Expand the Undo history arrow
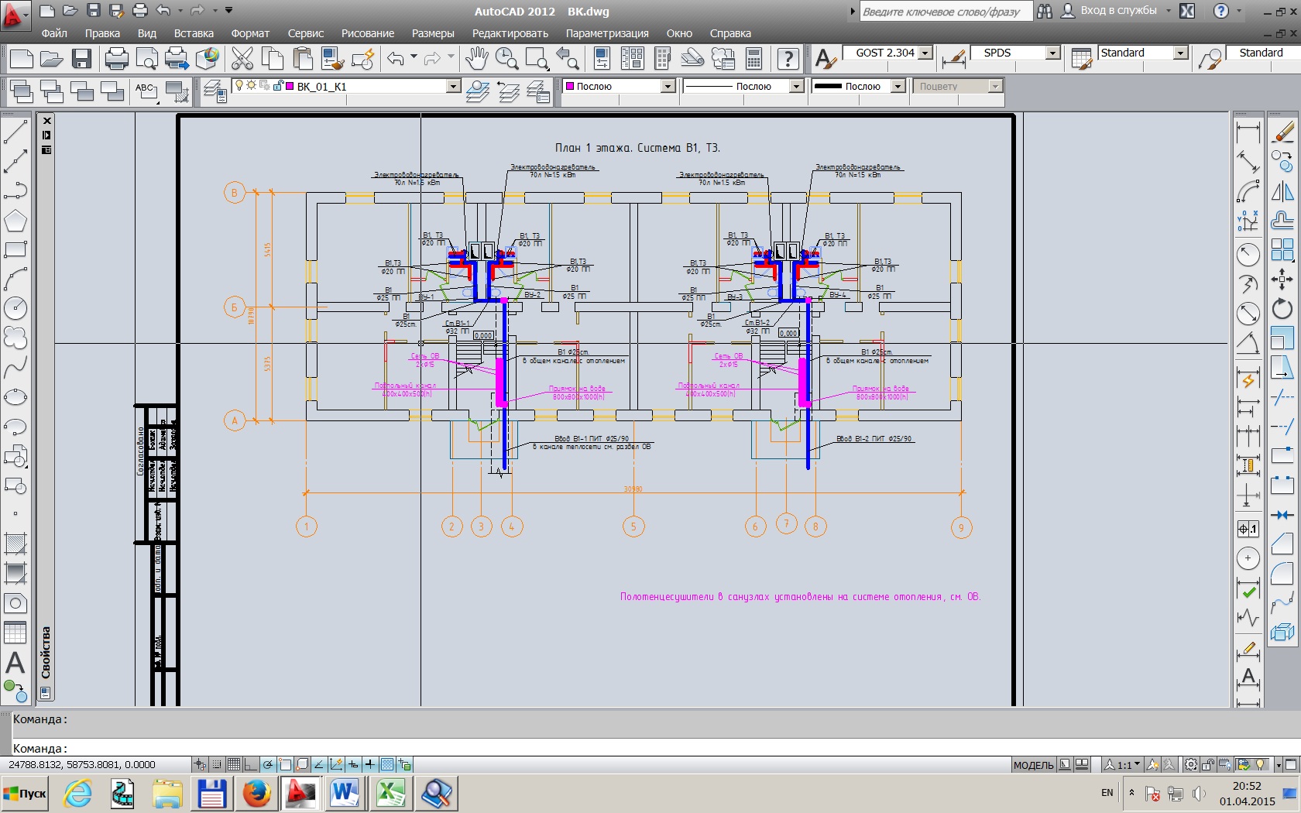Image resolution: width=1301 pixels, height=813 pixels. coord(414,57)
